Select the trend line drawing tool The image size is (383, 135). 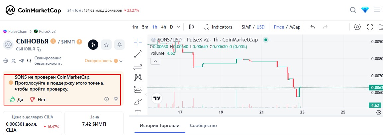pos(138,54)
